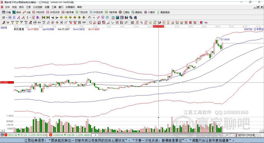
Task: Open the 江恩轮 Gann wheel
Action: 124,12
